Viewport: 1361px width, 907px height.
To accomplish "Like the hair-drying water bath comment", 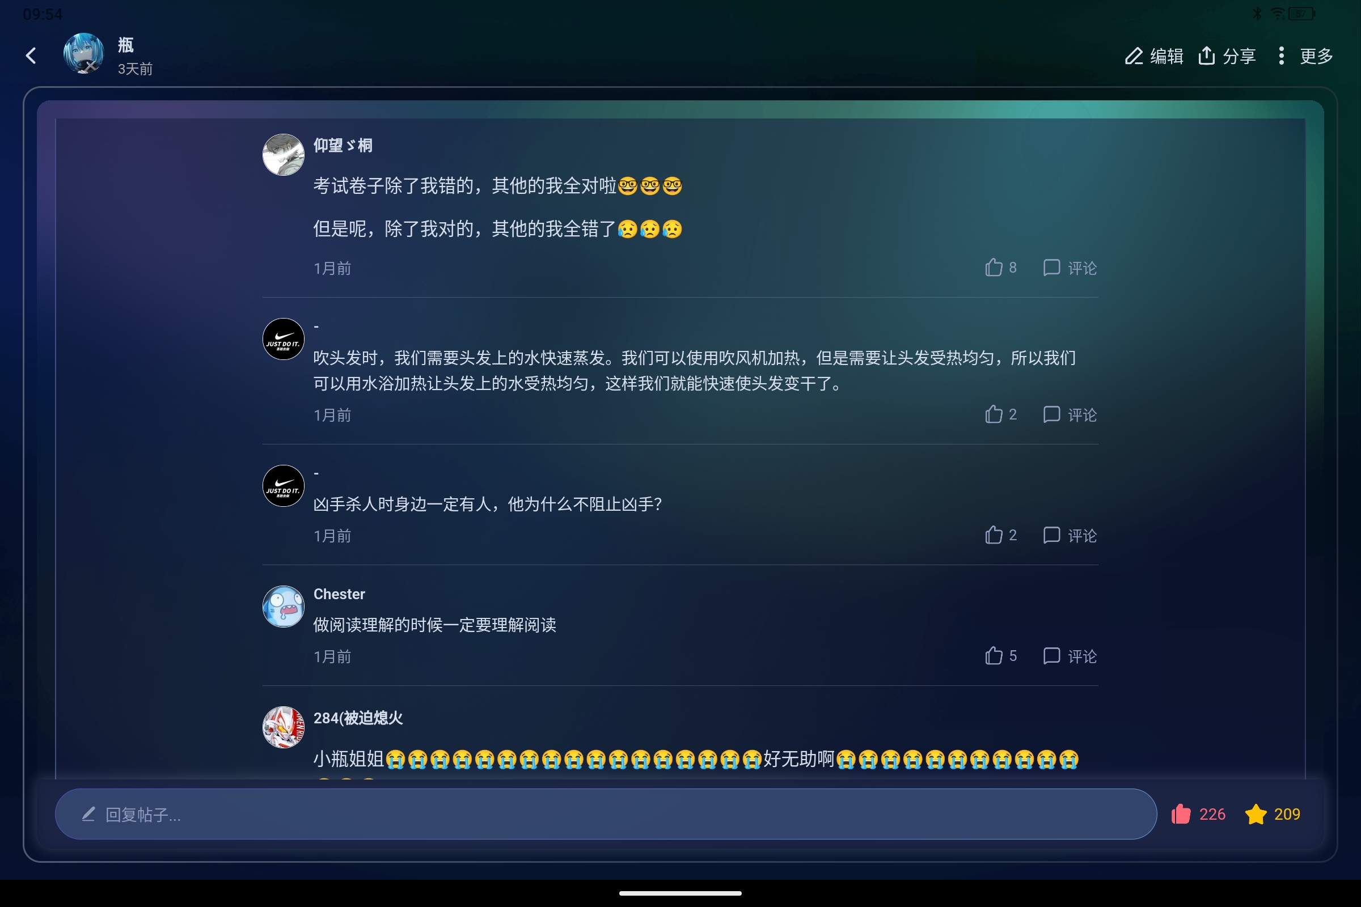I will click(x=1000, y=415).
